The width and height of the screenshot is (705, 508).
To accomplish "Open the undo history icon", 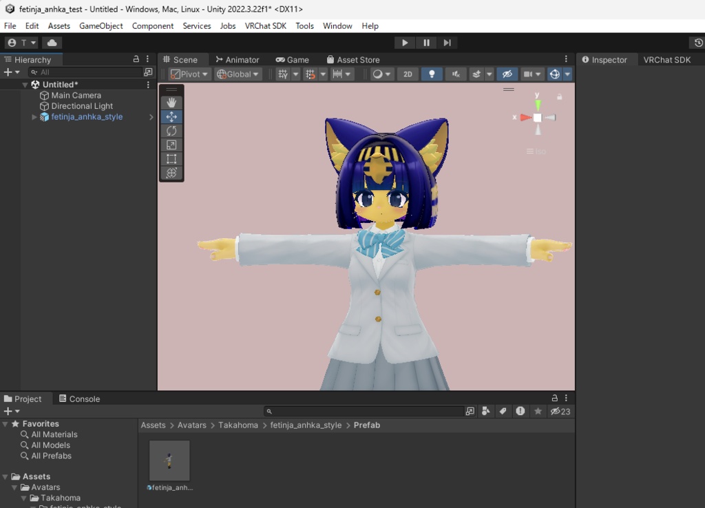I will click(698, 43).
